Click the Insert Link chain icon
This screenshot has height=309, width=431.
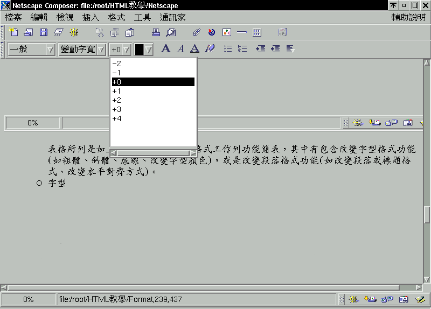point(197,32)
